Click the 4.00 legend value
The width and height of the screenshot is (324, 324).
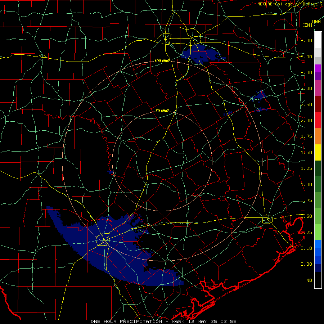pyautogui.click(x=306, y=72)
